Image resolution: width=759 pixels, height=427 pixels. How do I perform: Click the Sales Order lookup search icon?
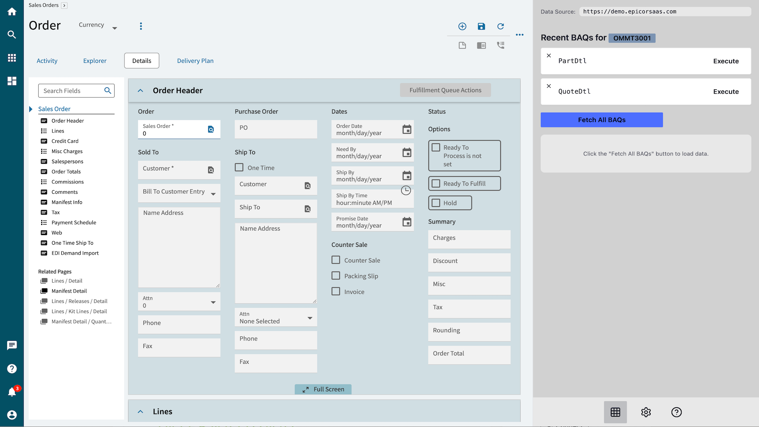[211, 129]
